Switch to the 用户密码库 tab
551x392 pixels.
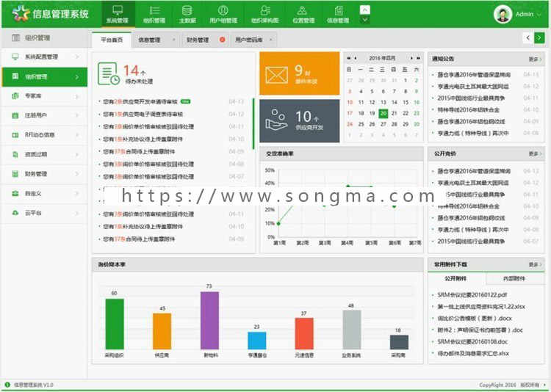coord(248,40)
